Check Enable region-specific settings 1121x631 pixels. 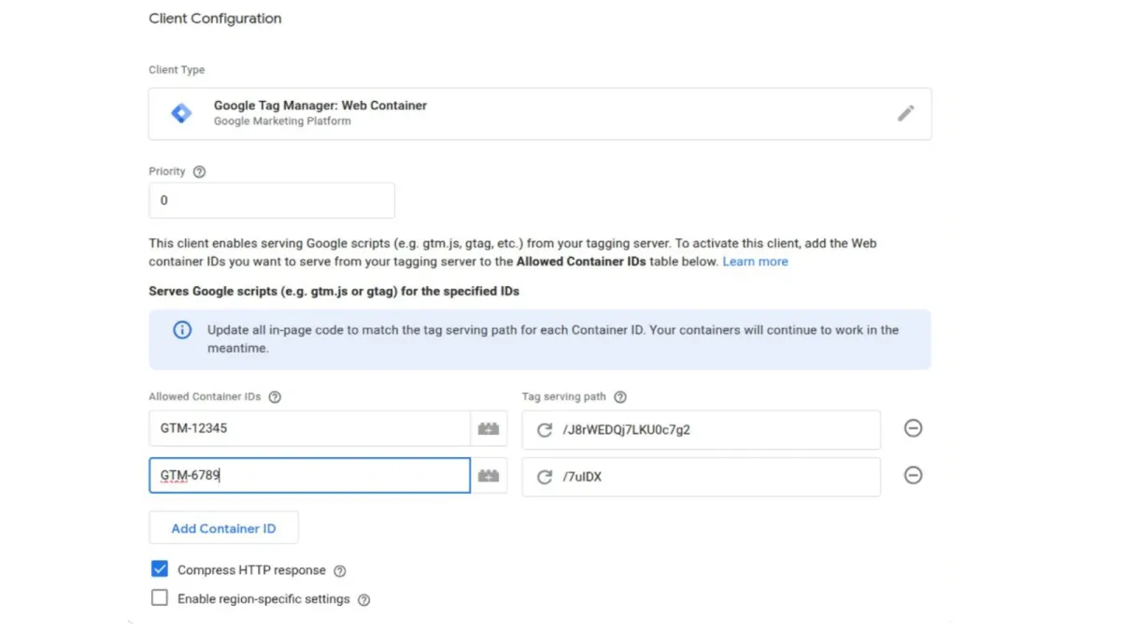(160, 598)
